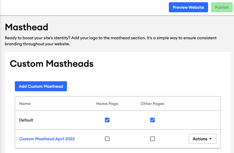Click the checkmark icon in the Default Other Pages box

pyautogui.click(x=152, y=120)
